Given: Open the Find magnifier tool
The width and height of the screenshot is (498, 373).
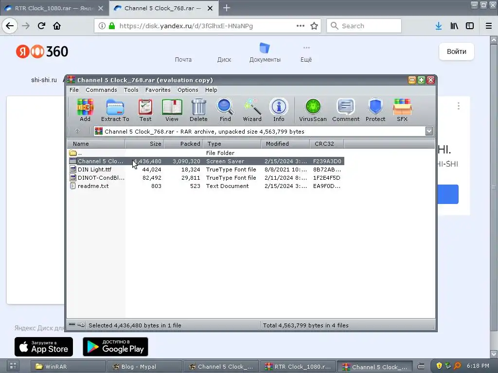Looking at the screenshot, I should [225, 110].
